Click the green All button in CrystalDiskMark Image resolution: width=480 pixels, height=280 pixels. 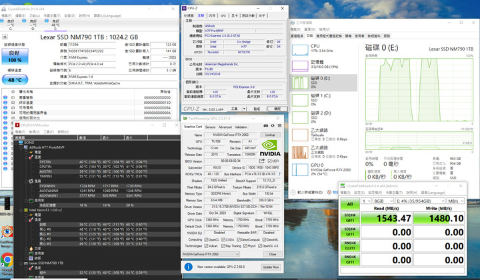tap(350, 204)
